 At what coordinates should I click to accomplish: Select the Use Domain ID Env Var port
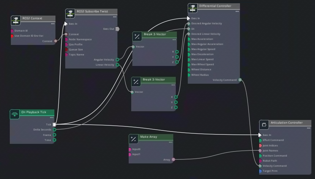(12, 36)
